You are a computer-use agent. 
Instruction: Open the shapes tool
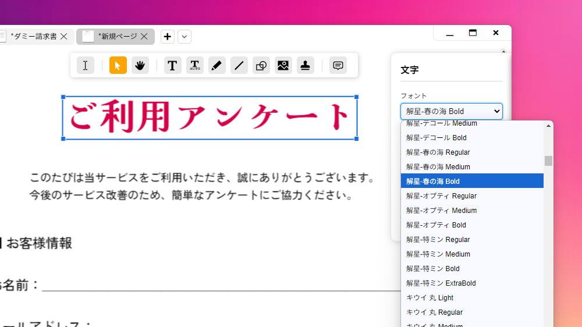click(x=261, y=66)
